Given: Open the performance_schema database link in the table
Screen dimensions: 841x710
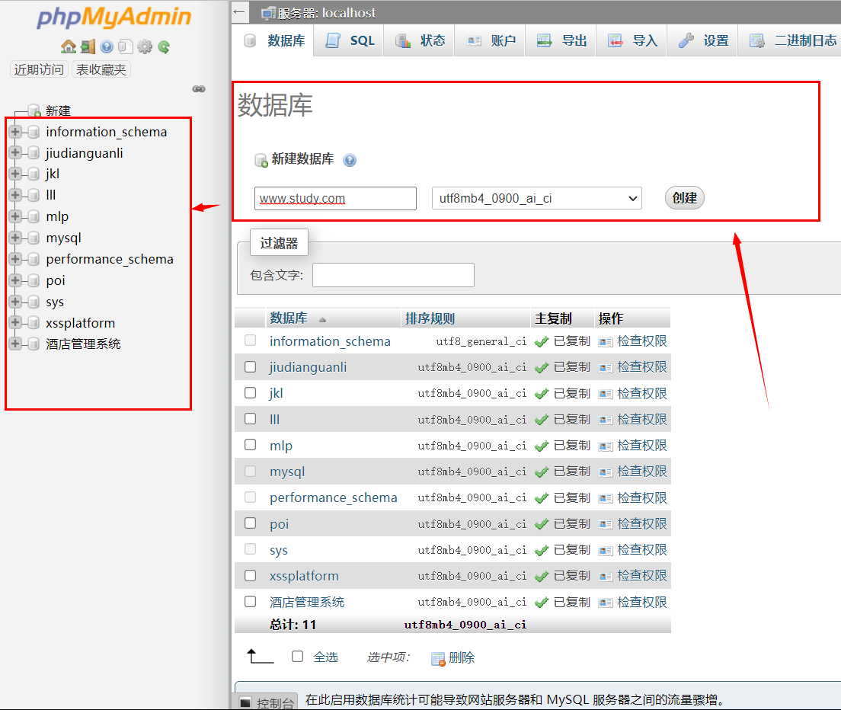Looking at the screenshot, I should (333, 497).
